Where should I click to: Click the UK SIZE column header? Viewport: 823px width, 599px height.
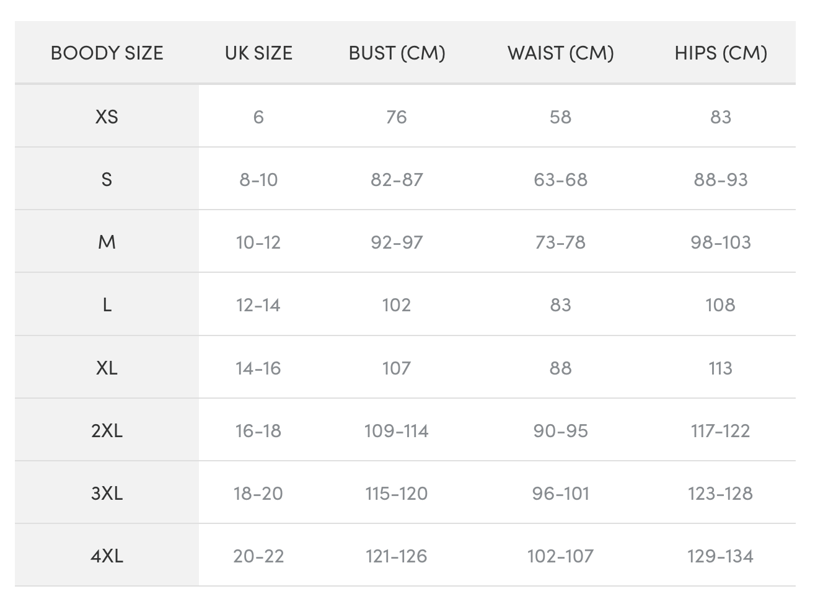pyautogui.click(x=258, y=53)
